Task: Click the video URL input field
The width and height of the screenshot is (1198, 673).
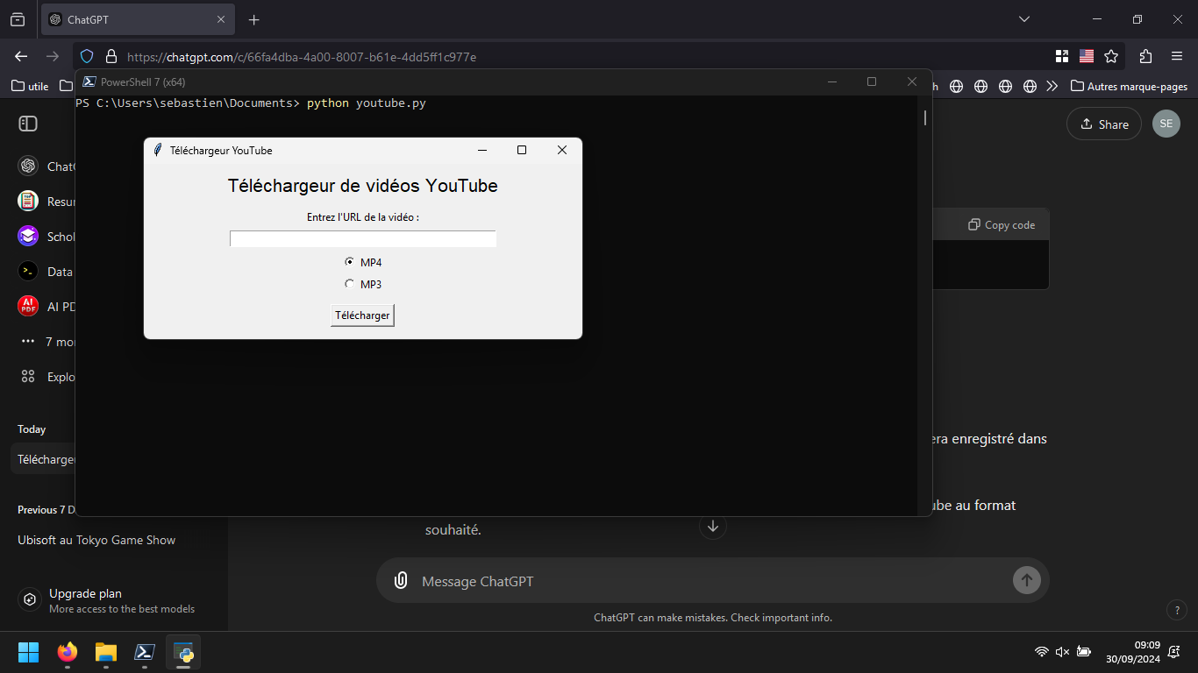Action: point(362,239)
